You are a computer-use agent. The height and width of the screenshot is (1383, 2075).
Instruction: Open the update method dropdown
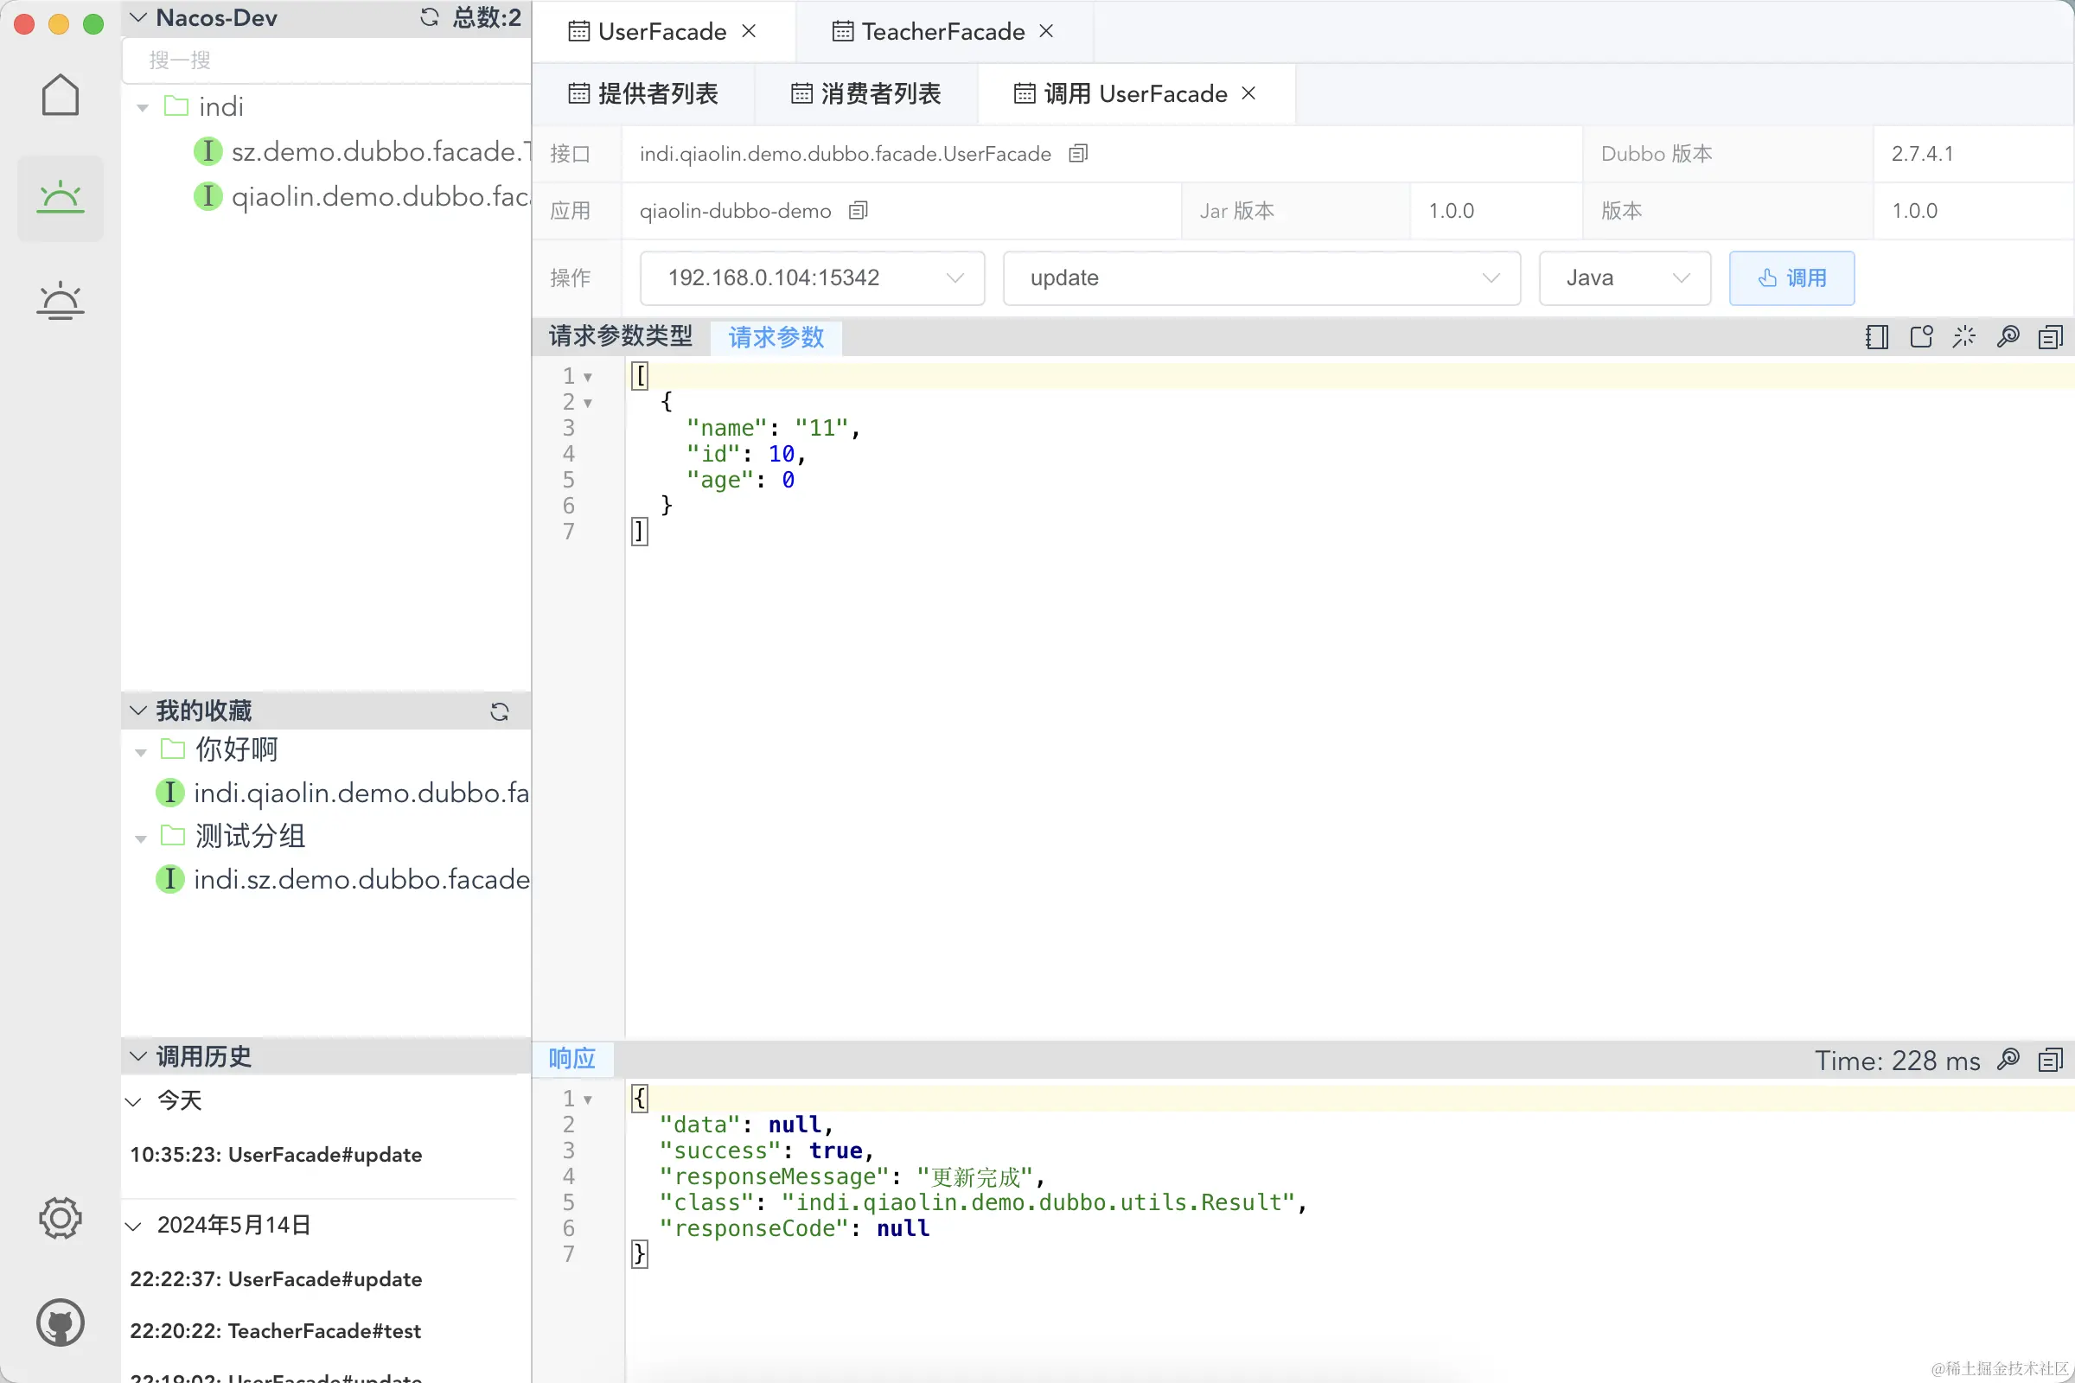[x=1261, y=277]
